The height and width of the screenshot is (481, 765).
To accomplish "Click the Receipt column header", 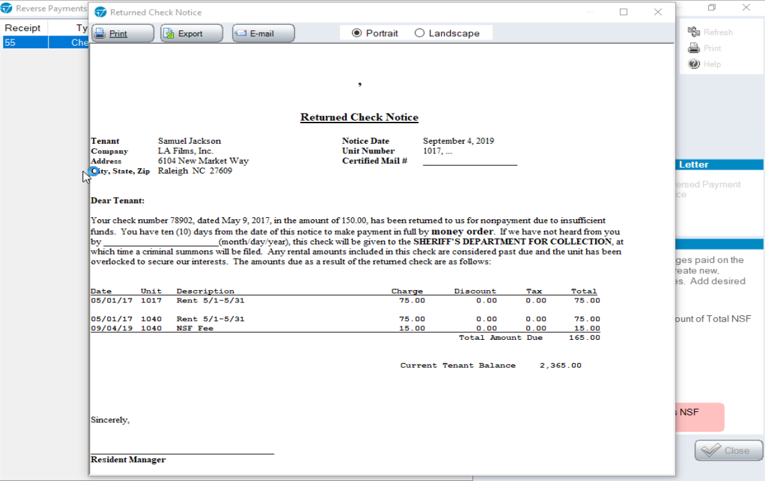I will click(x=23, y=28).
